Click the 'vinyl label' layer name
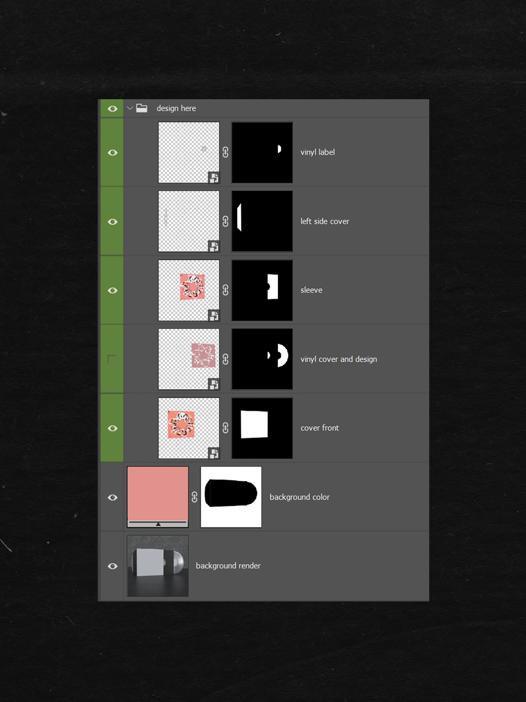 [x=317, y=152]
